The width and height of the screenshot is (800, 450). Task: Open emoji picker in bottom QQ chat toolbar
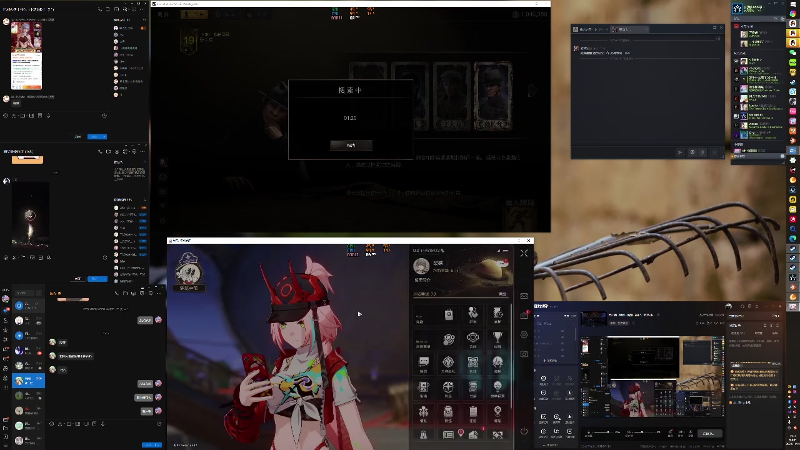51,424
